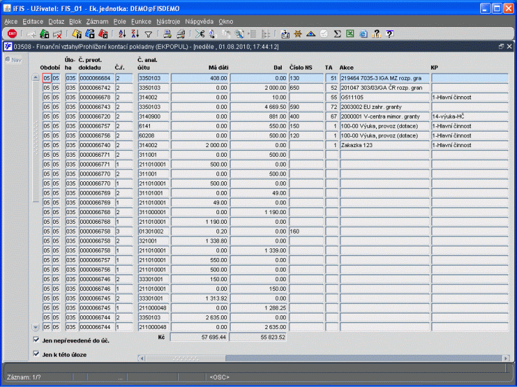The width and height of the screenshot is (517, 387).
Task: Open the Editace menu
Action: [x=32, y=21]
